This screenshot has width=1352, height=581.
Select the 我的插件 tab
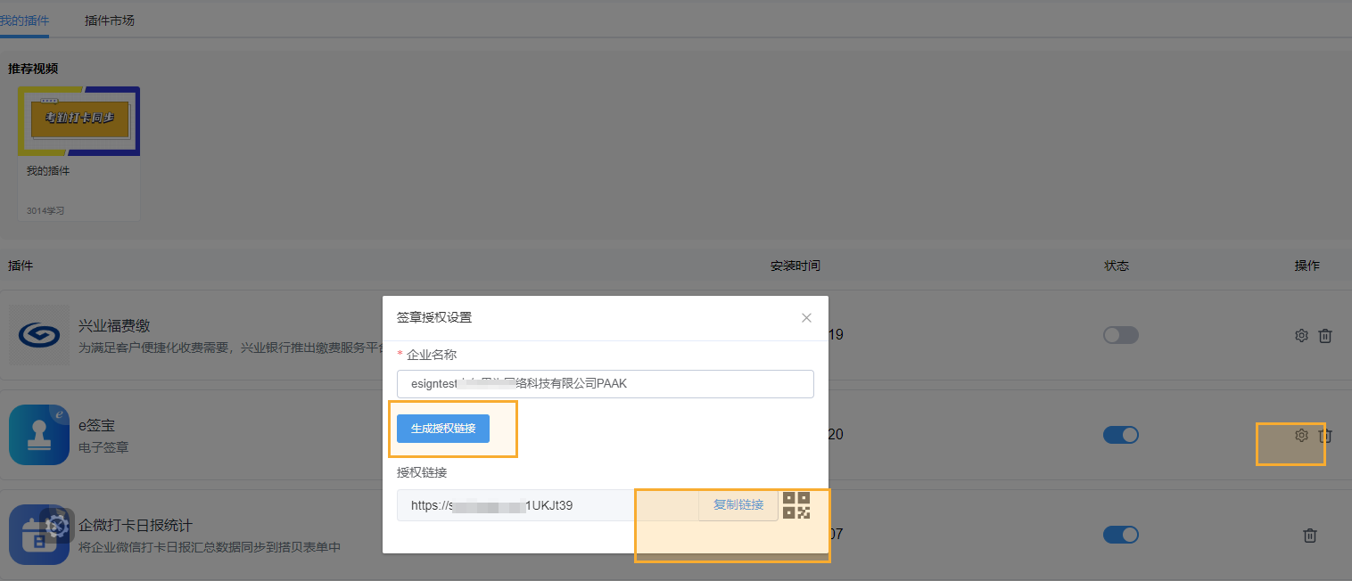24,20
